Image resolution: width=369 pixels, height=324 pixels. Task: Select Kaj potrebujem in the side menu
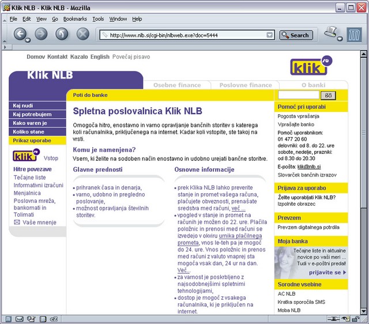pyautogui.click(x=37, y=114)
